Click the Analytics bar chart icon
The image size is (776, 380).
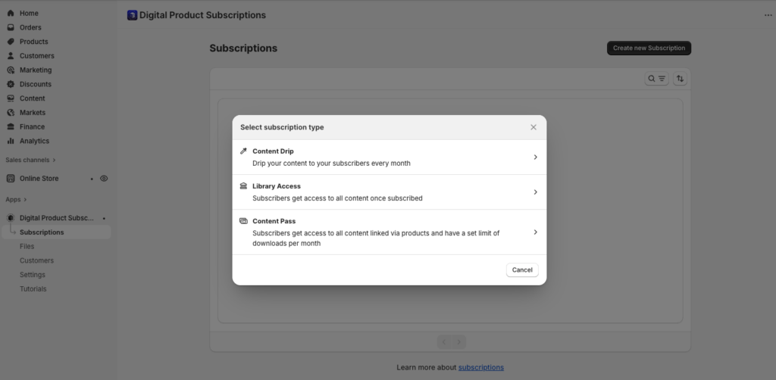click(11, 141)
